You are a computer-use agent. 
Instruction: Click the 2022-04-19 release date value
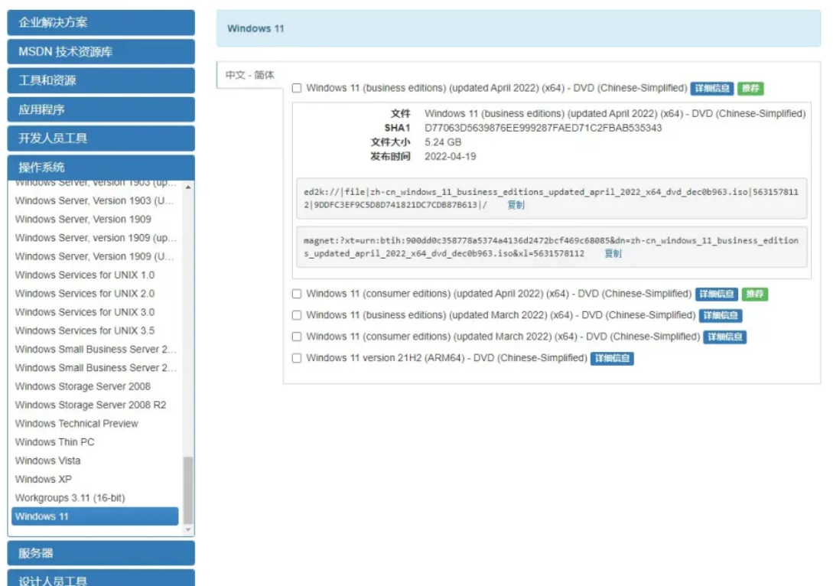450,157
